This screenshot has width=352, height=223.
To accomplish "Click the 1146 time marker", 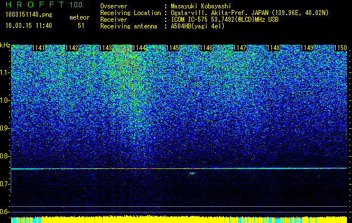I will [x=206, y=48].
